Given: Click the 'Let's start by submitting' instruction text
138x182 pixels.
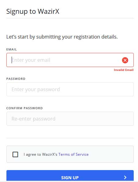Looking at the screenshot, I should pos(62,37).
